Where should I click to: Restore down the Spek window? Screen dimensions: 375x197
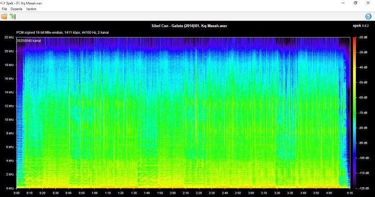click(356, 3)
